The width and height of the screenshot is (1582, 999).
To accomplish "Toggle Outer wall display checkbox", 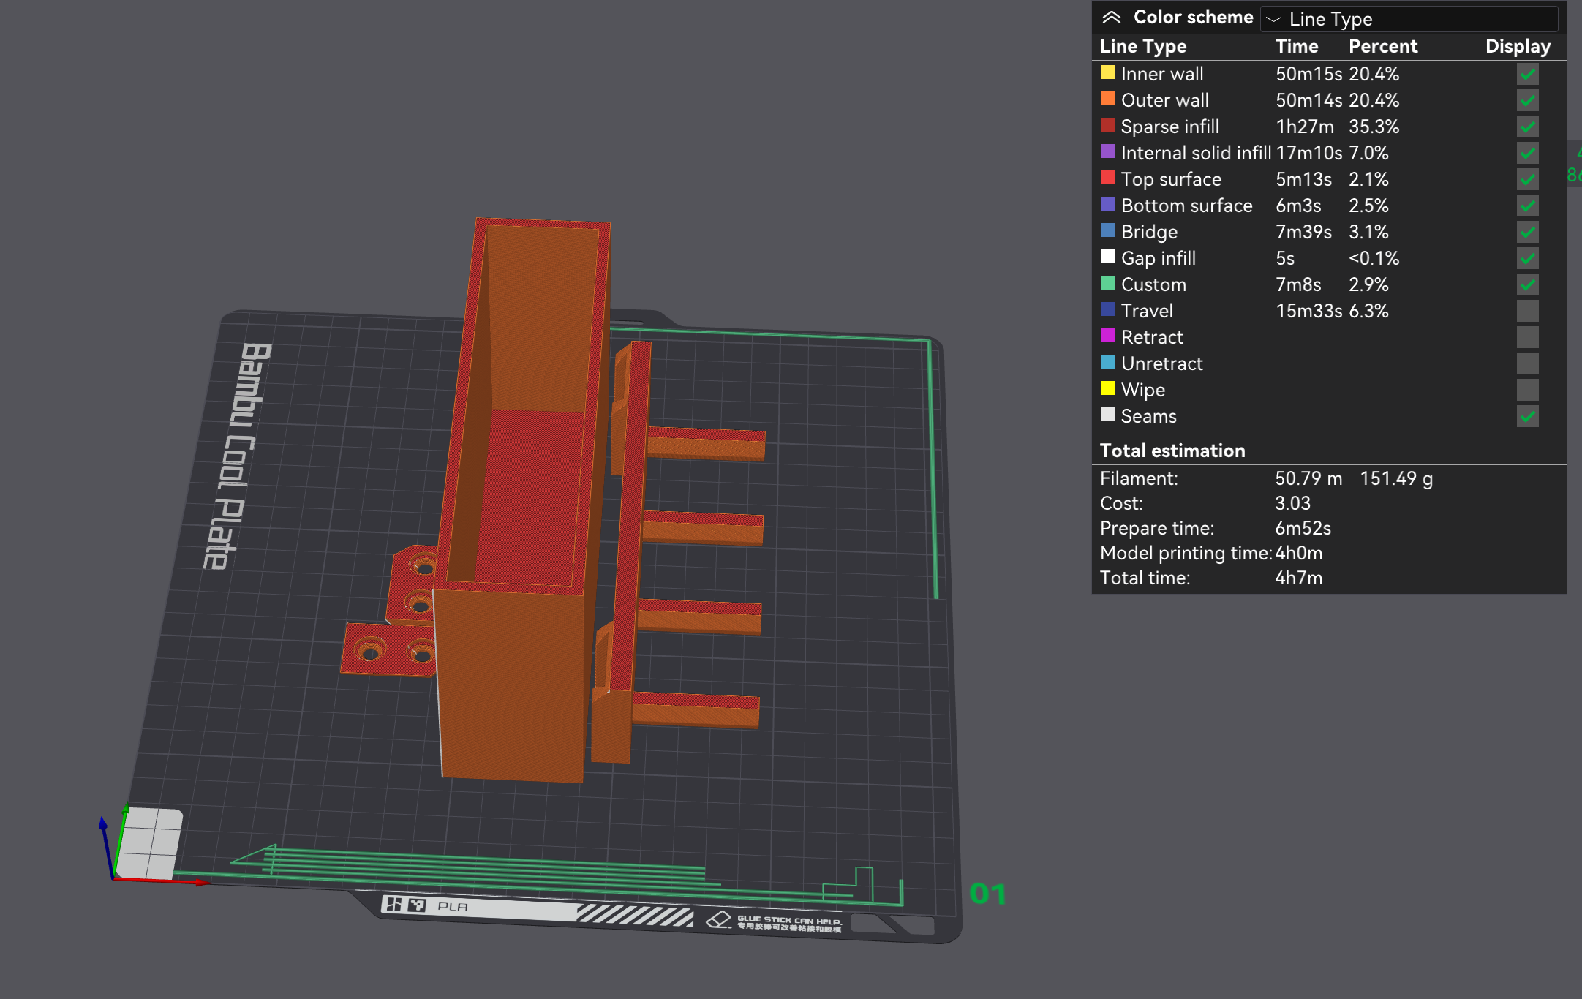I will 1527,100.
